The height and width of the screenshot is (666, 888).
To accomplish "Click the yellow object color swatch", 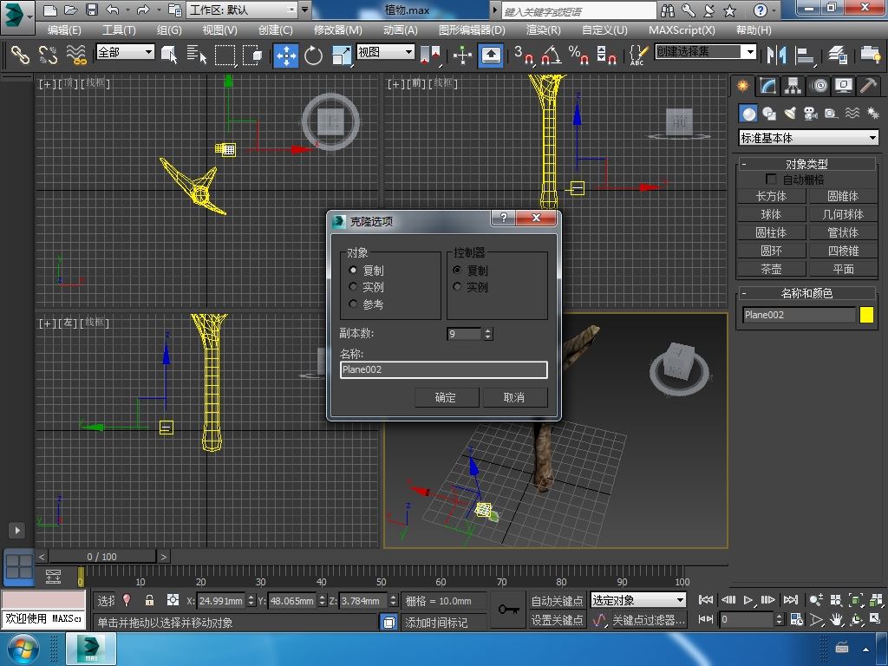I will click(866, 315).
